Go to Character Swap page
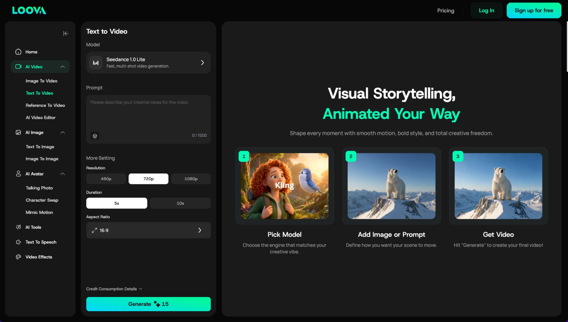 [42, 200]
